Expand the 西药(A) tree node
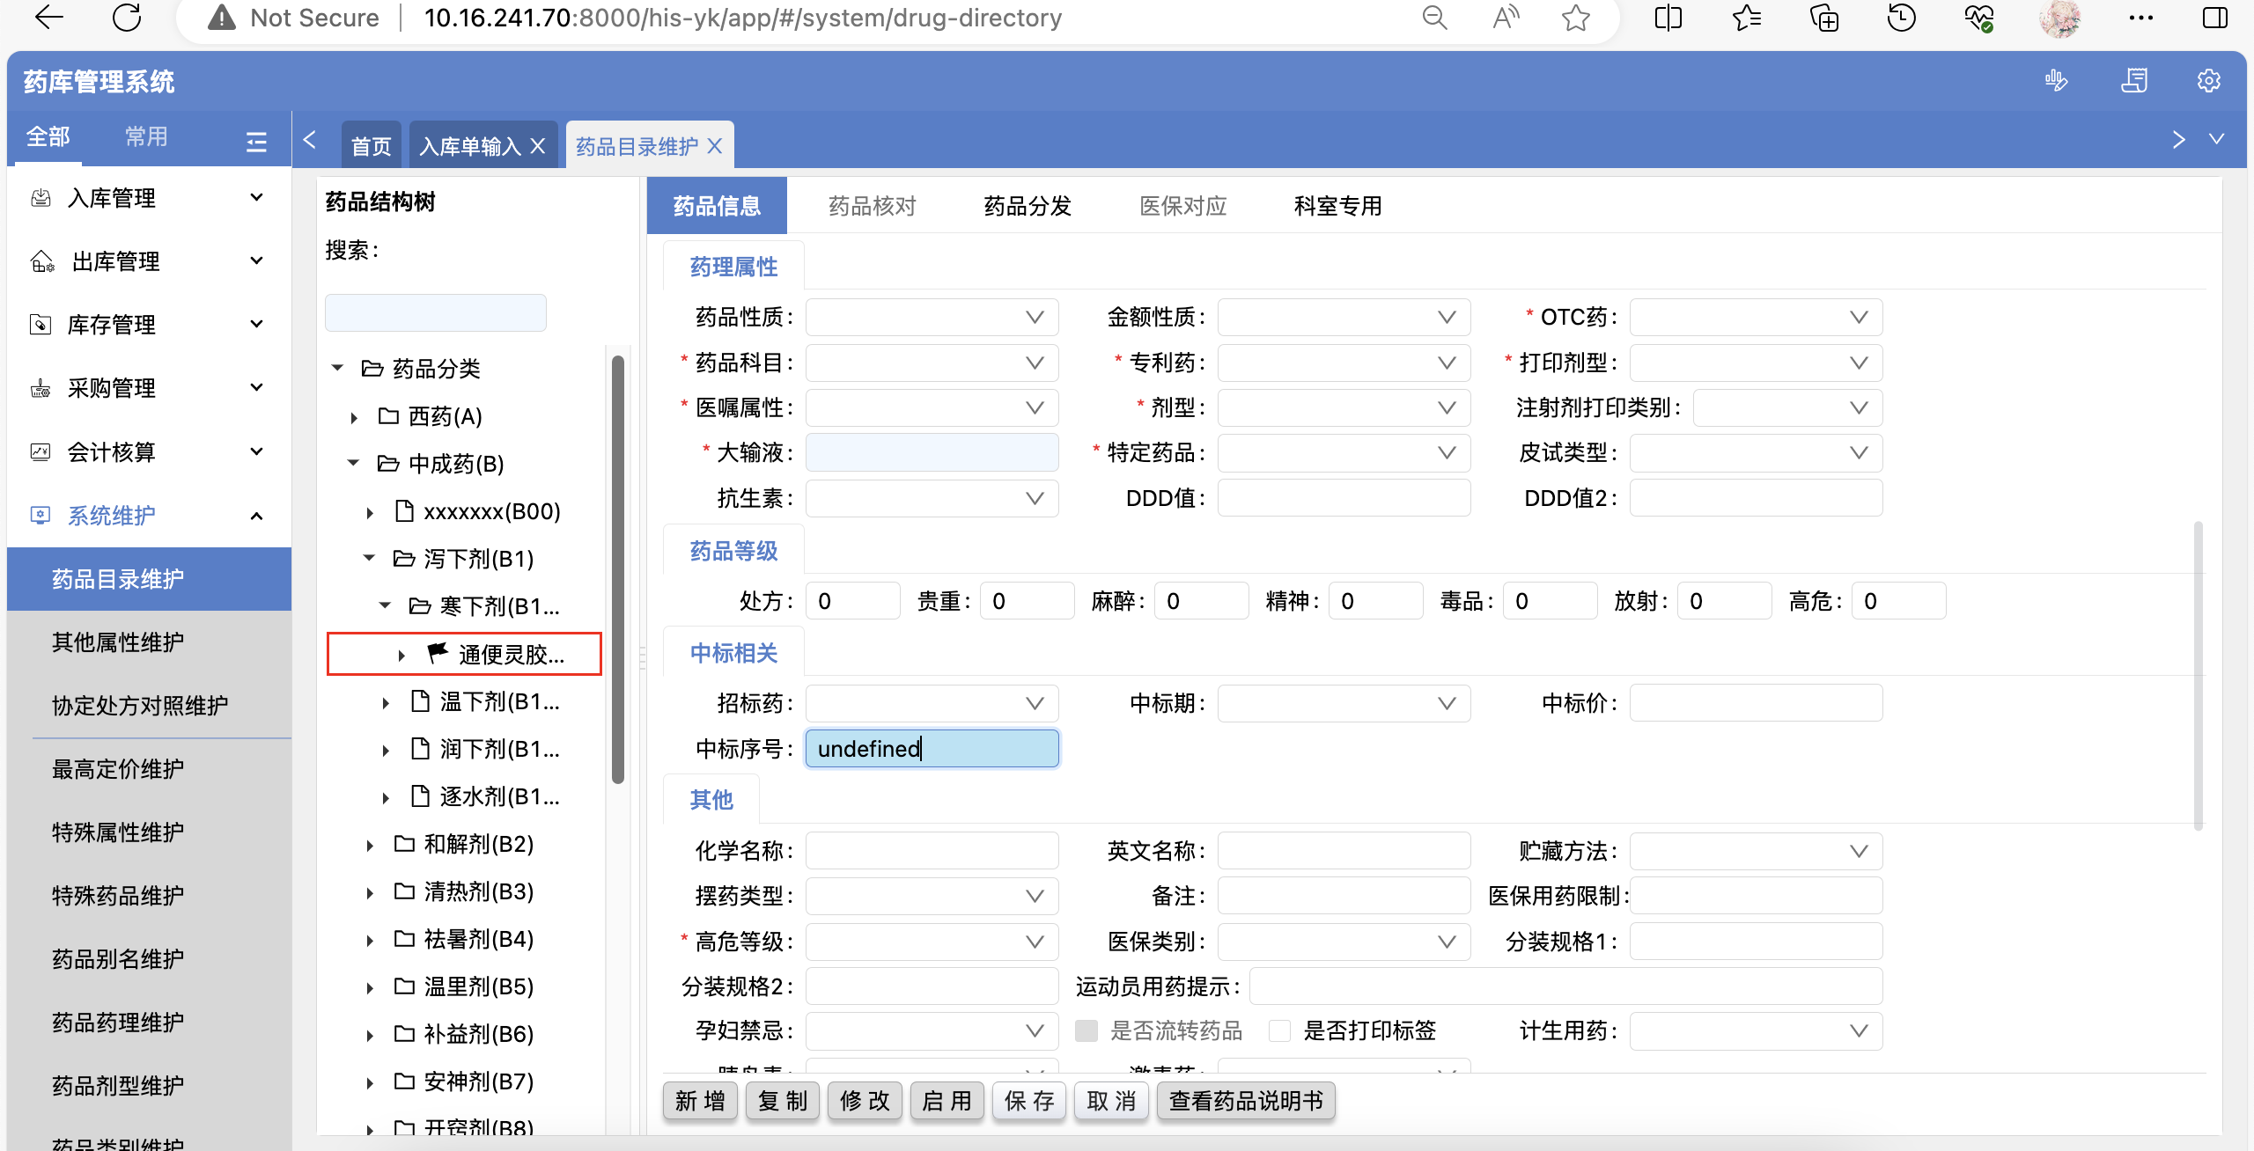Viewport: 2254px width, 1151px height. pos(354,417)
